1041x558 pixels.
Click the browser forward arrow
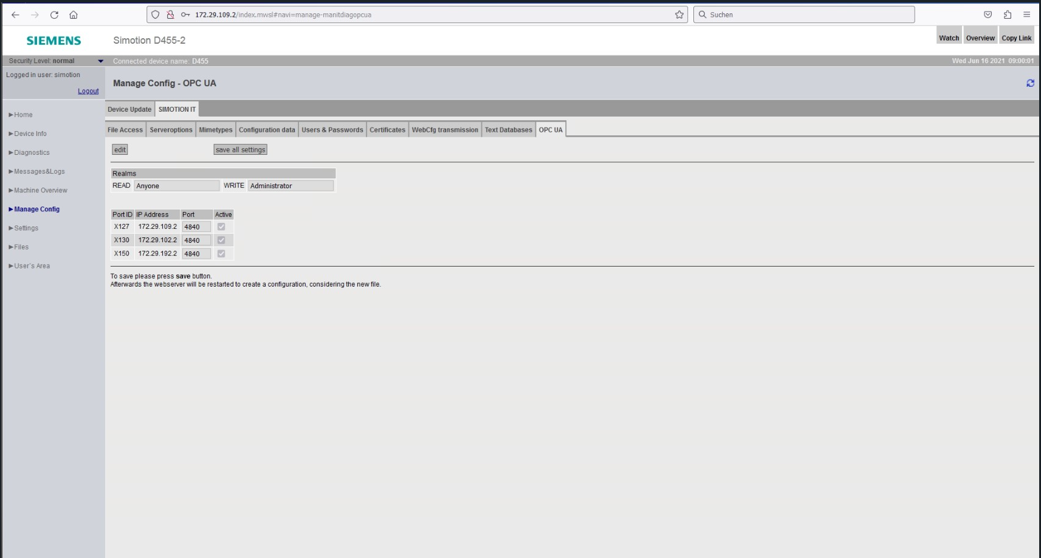(35, 15)
